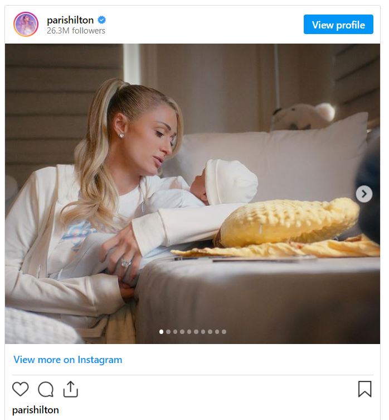Go to the next photo with the arrow
The width and height of the screenshot is (389, 420).
click(364, 194)
